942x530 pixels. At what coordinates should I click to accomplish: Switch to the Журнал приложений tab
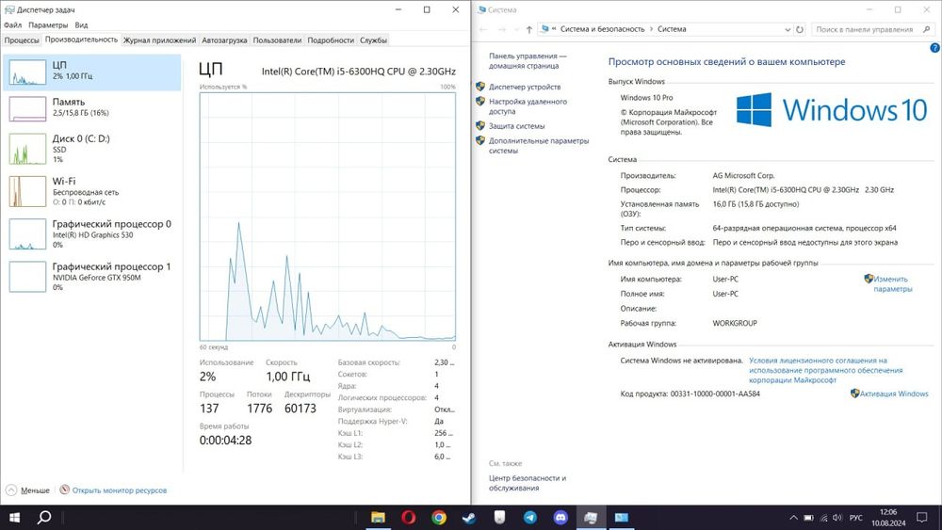(160, 40)
